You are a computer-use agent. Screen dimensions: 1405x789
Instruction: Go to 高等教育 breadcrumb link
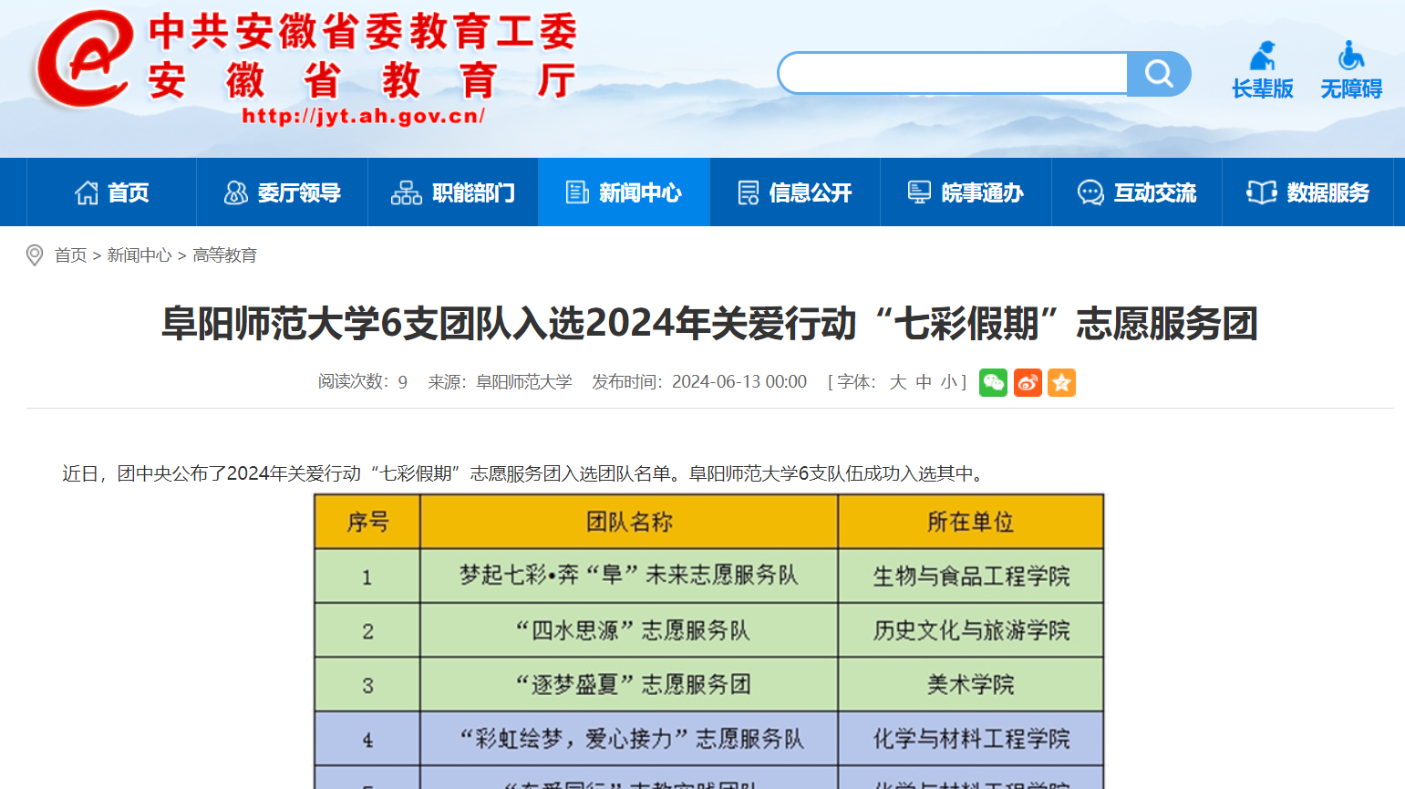click(224, 255)
